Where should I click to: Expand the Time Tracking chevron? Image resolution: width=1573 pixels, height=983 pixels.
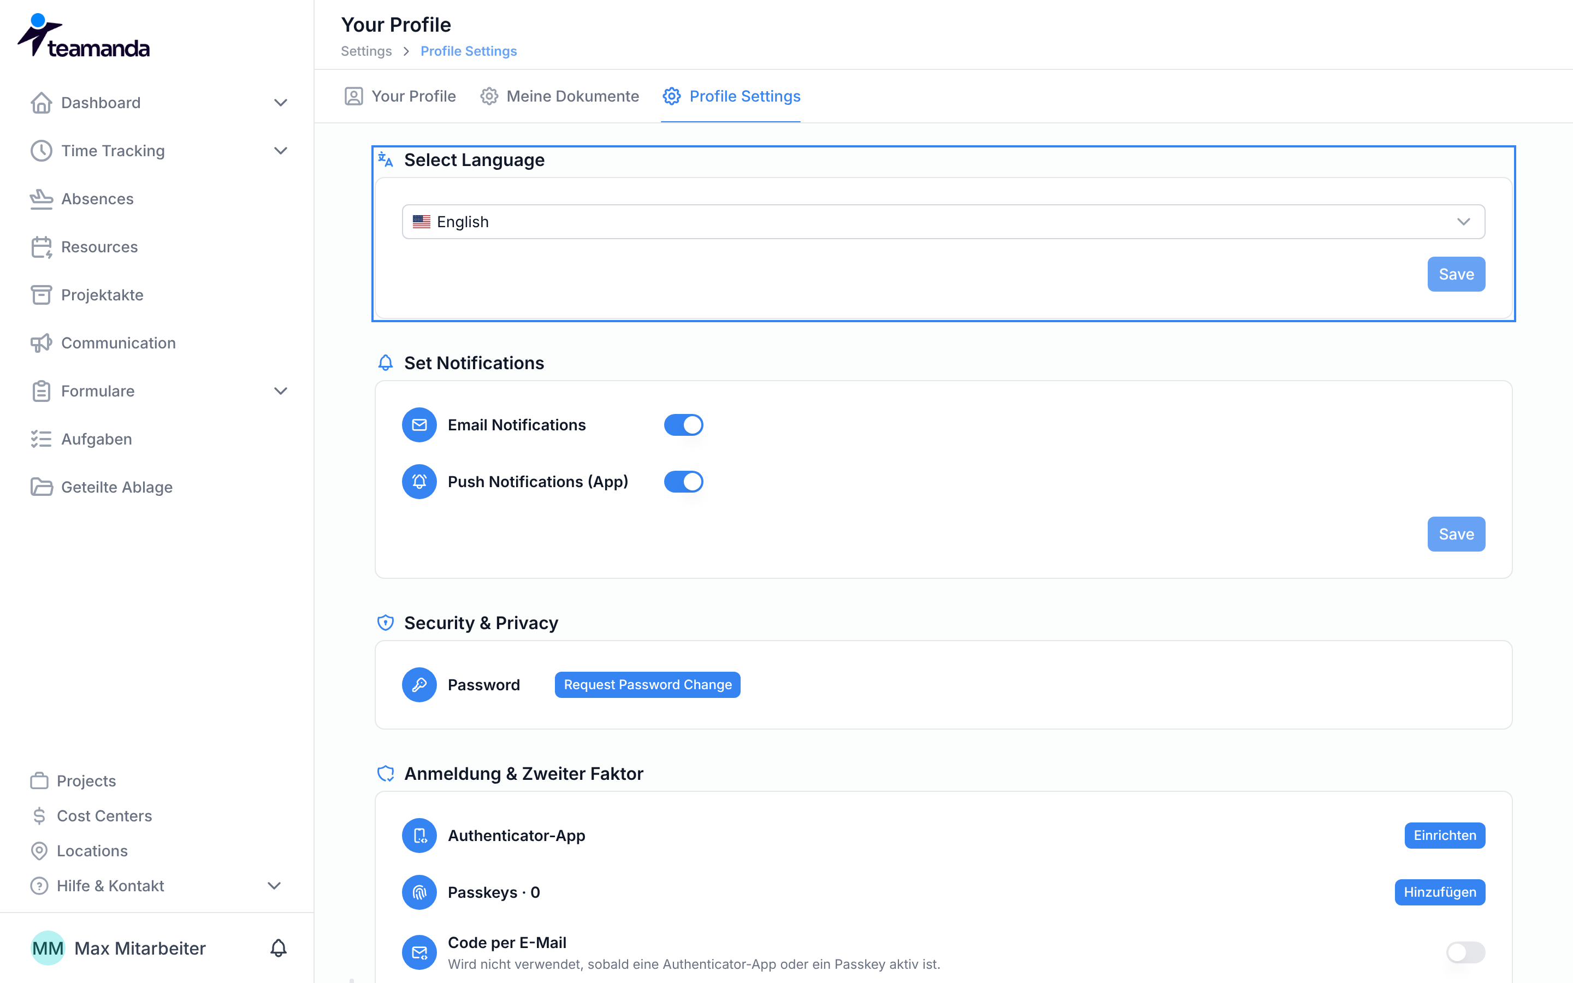point(280,151)
